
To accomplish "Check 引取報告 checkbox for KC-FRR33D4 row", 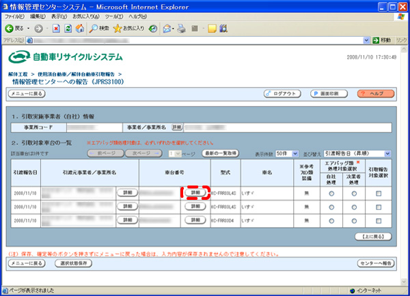I will 379,221.
